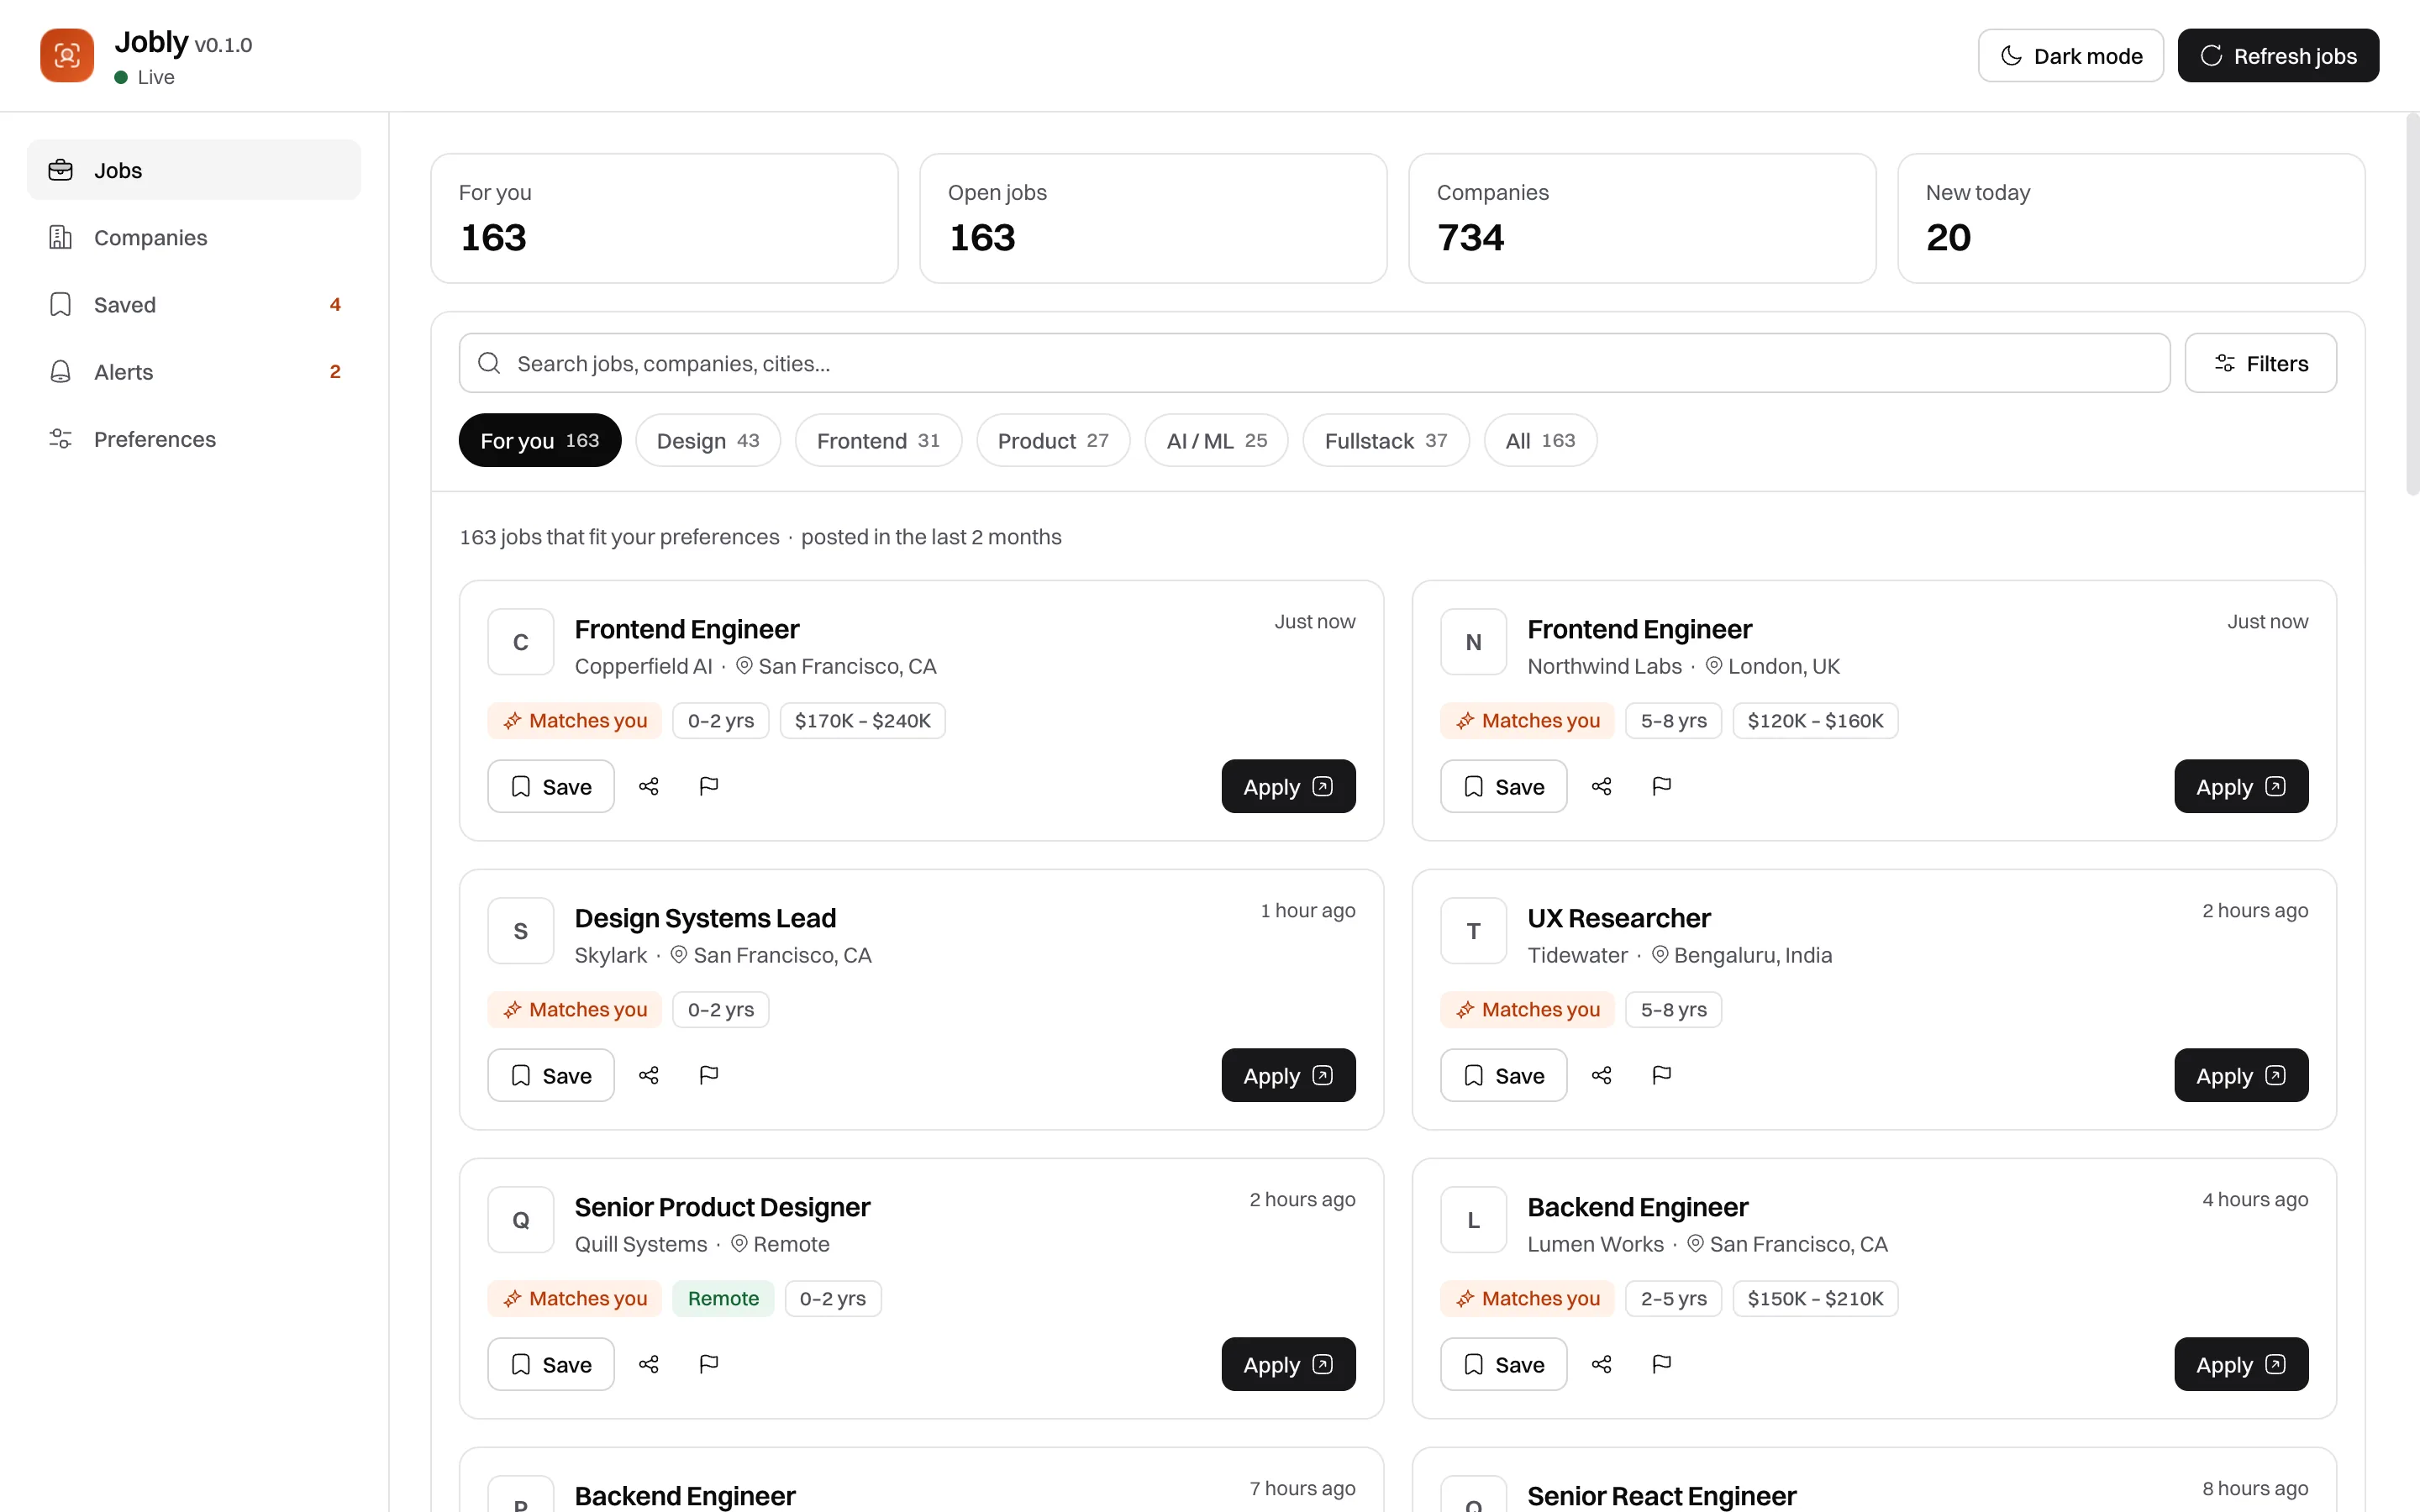Filter jobs by Fullstack chip
This screenshot has width=2420, height=1512.
1386,440
